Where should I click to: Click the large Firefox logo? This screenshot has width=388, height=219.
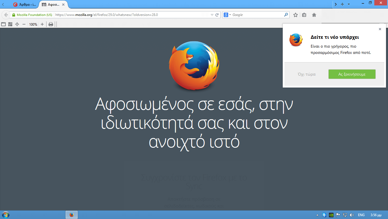pos(194,66)
